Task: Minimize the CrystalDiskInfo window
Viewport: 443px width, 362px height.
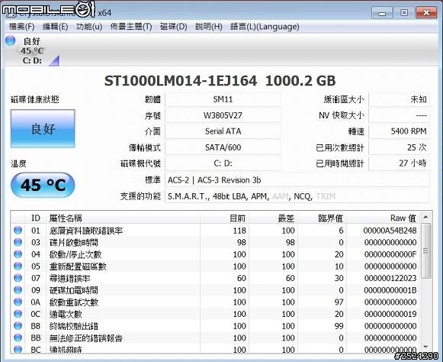Action: click(382, 13)
